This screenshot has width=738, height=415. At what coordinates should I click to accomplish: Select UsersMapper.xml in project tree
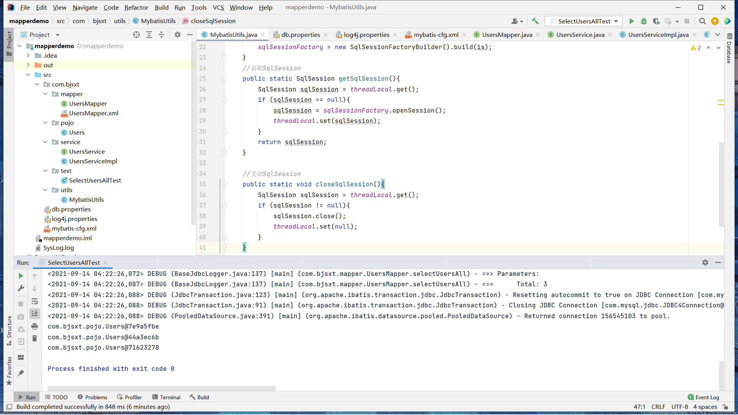(x=93, y=113)
